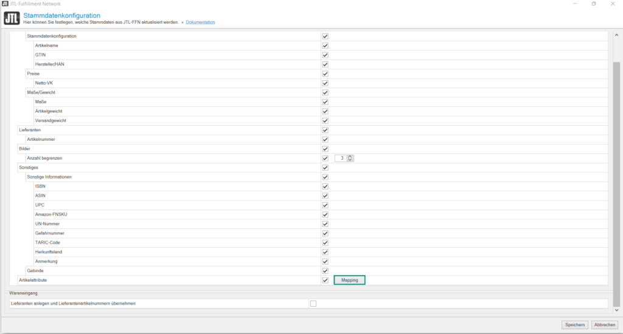Enable Lieferanten anlegen und Lieferantenartikelnummern übernehmen
The height and width of the screenshot is (334, 623).
pos(313,304)
